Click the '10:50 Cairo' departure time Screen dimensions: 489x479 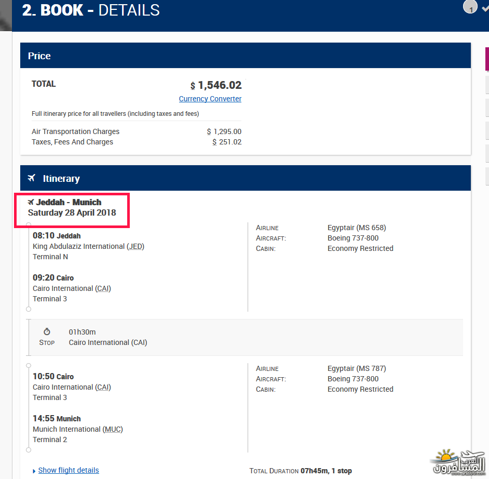pos(53,376)
